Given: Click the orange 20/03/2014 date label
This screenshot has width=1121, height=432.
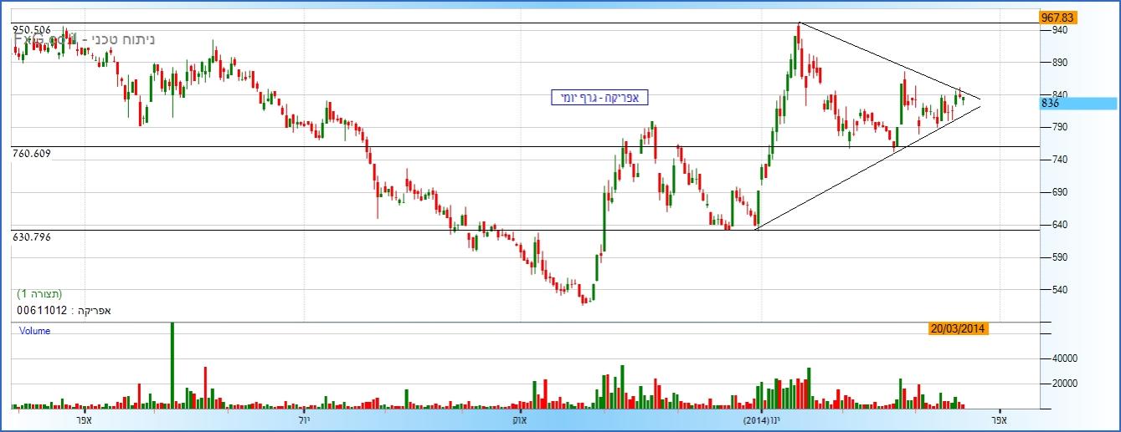Looking at the screenshot, I should [959, 329].
